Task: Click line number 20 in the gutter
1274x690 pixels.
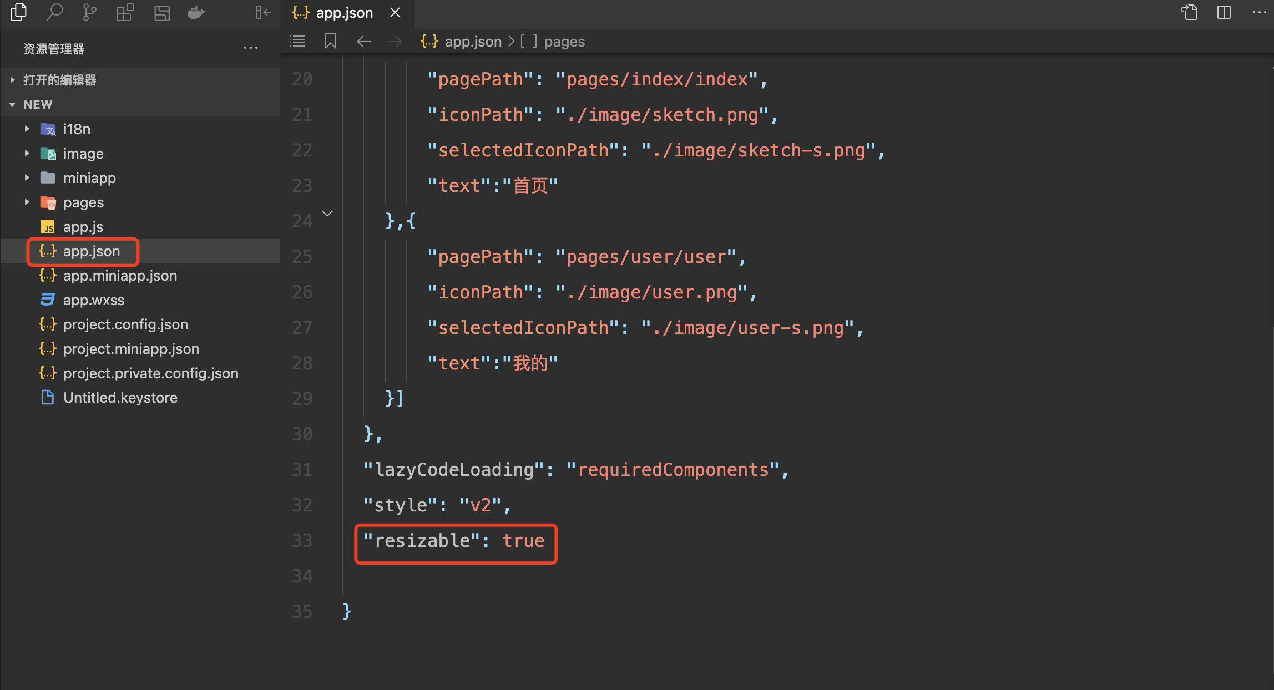Action: click(x=302, y=79)
